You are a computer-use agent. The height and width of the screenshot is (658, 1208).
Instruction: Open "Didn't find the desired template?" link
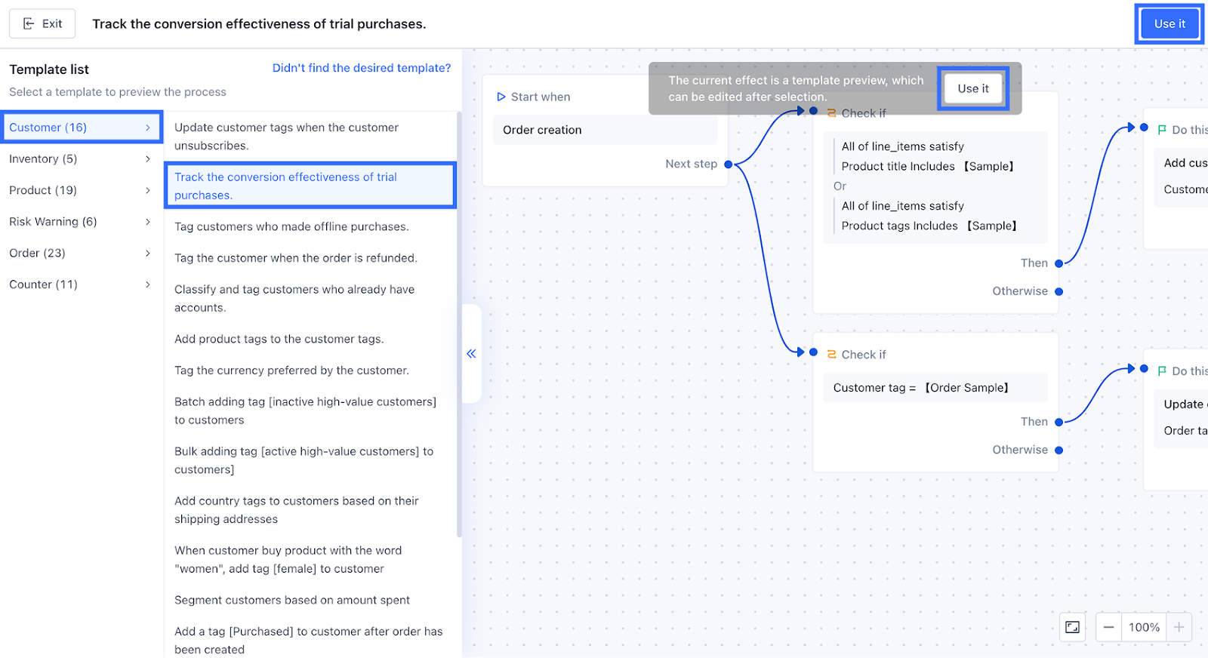pos(362,68)
